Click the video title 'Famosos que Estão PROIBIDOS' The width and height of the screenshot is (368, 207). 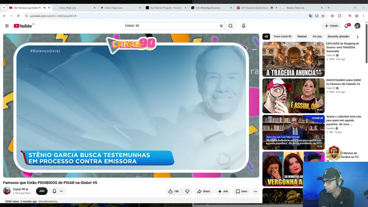click(50, 183)
